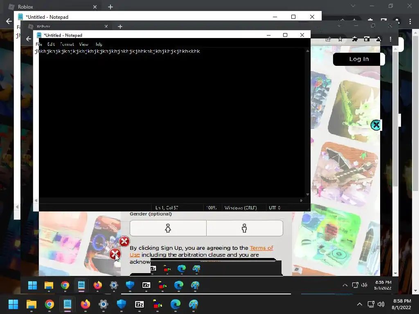The image size is (419, 314).
Task: Click Notepad vertical scrollbar up arrow
Action: tap(308, 51)
